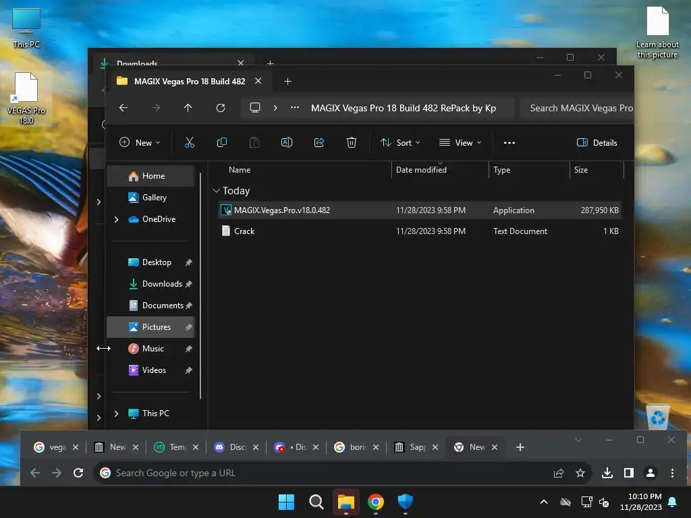Viewport: 691px width, 518px height.
Task: Open the address bar breadcrumb ellipsis
Action: [x=295, y=107]
